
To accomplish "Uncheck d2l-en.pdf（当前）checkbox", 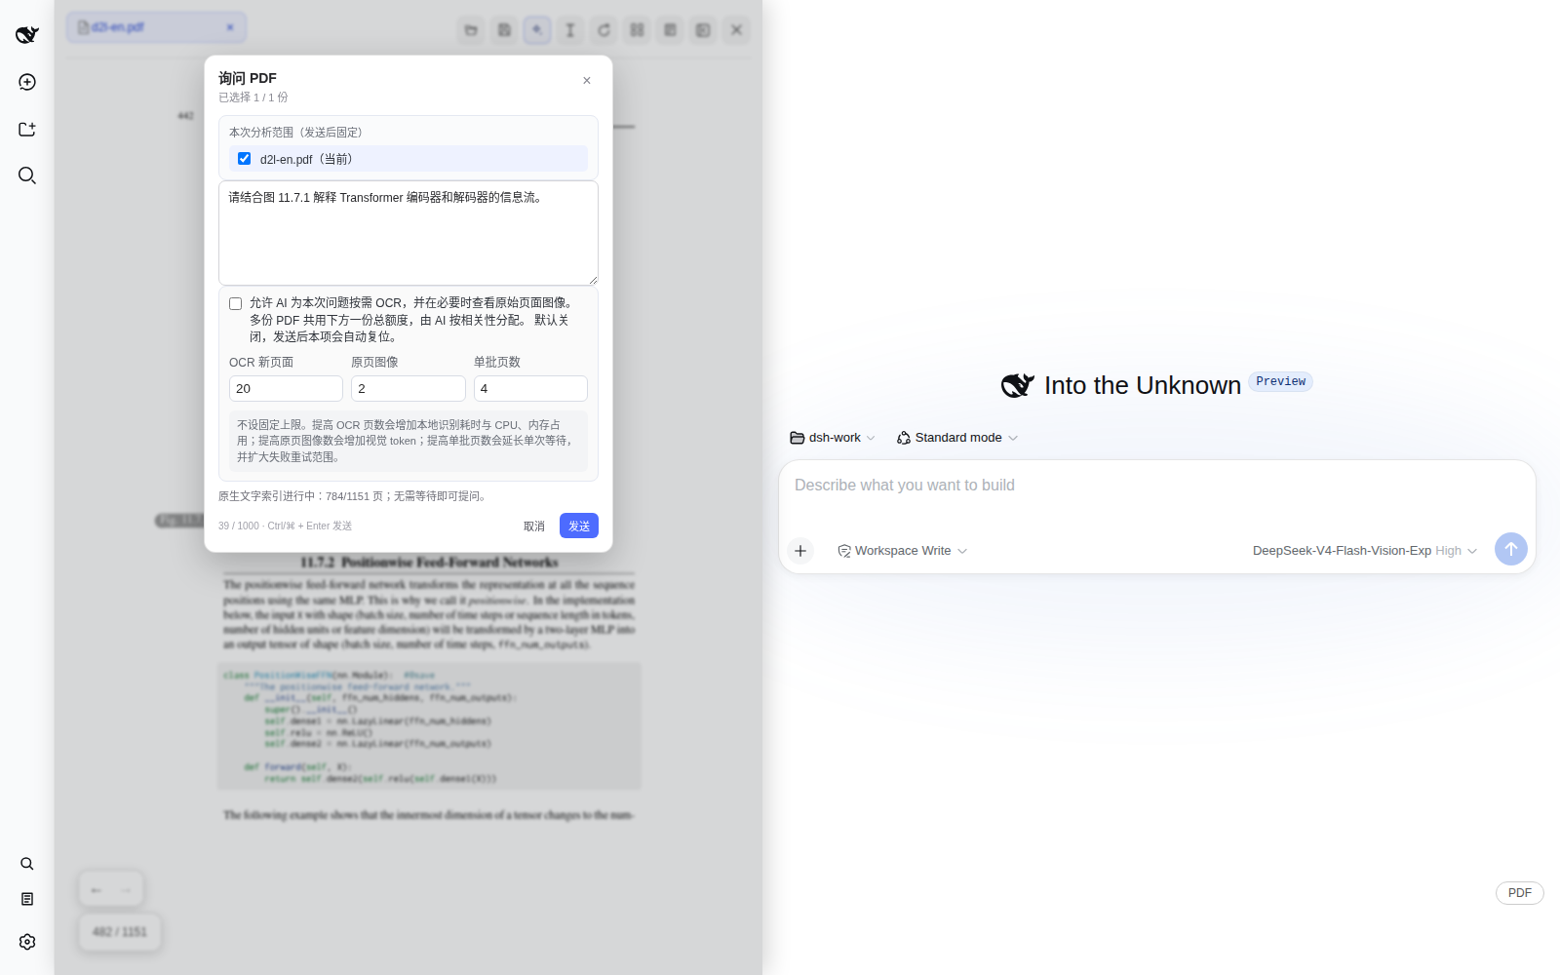I will pyautogui.click(x=244, y=159).
